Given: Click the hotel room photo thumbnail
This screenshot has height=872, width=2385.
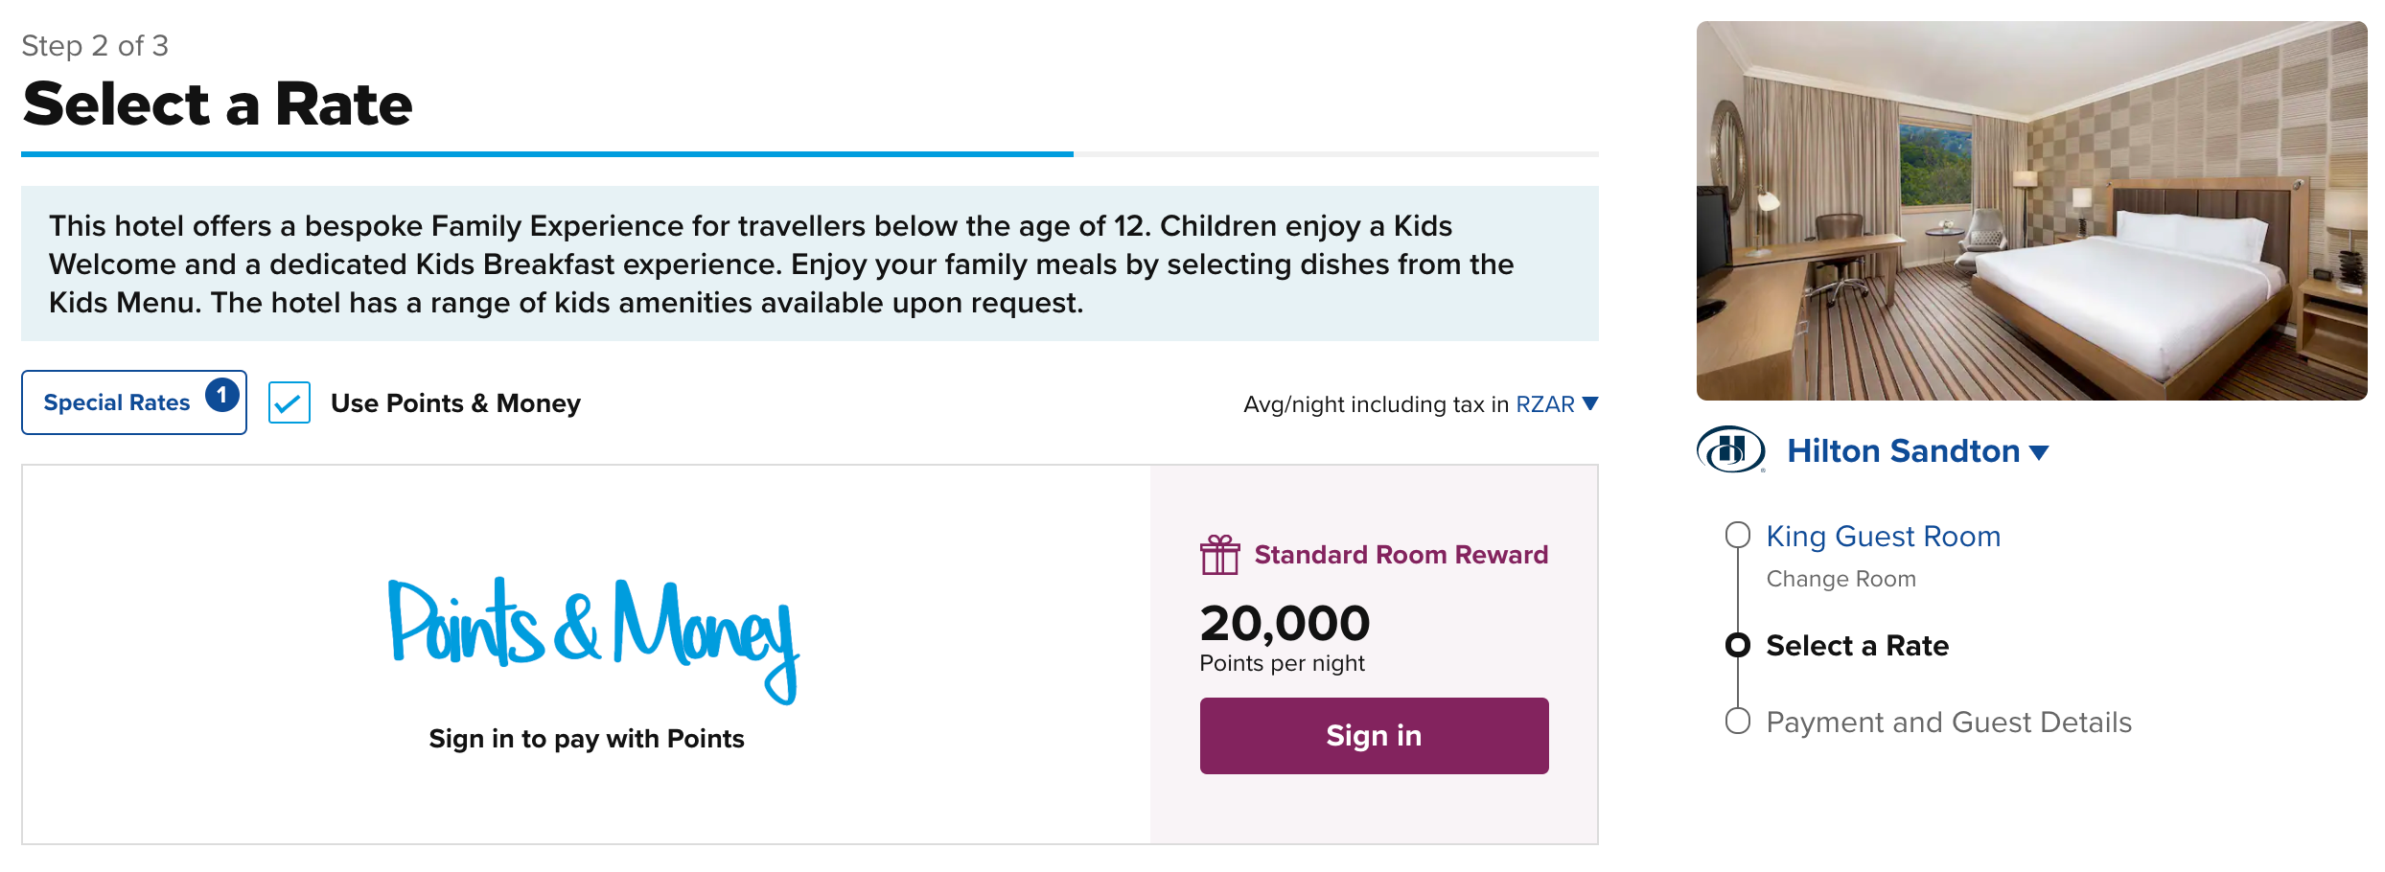Looking at the screenshot, I should 2030,211.
